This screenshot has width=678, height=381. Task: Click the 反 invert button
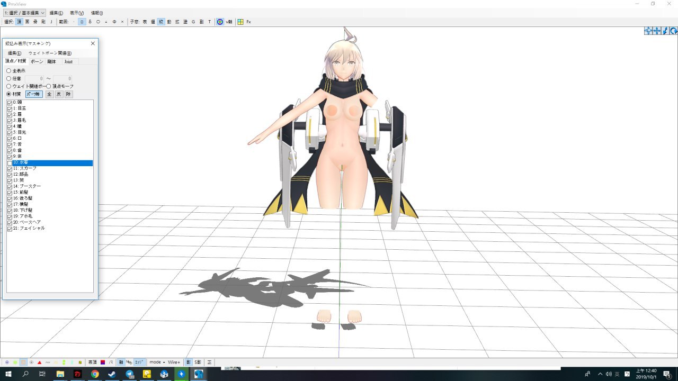click(x=59, y=94)
